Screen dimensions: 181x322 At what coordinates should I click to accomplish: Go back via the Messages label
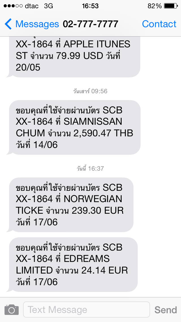(37, 24)
